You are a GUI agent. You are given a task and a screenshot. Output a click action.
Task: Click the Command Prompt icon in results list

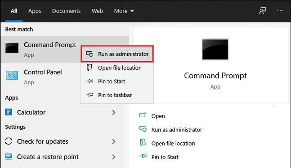click(x=12, y=48)
